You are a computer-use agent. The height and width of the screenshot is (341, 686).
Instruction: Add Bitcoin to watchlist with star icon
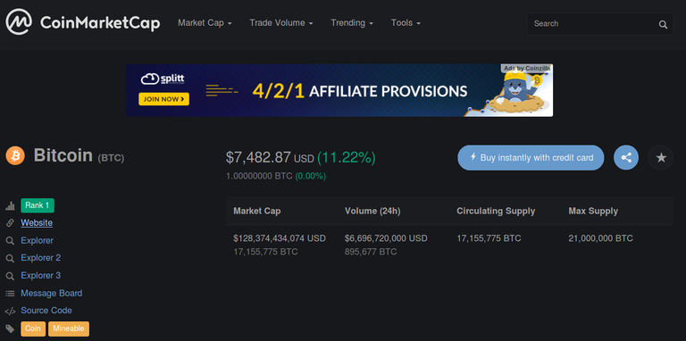point(661,157)
